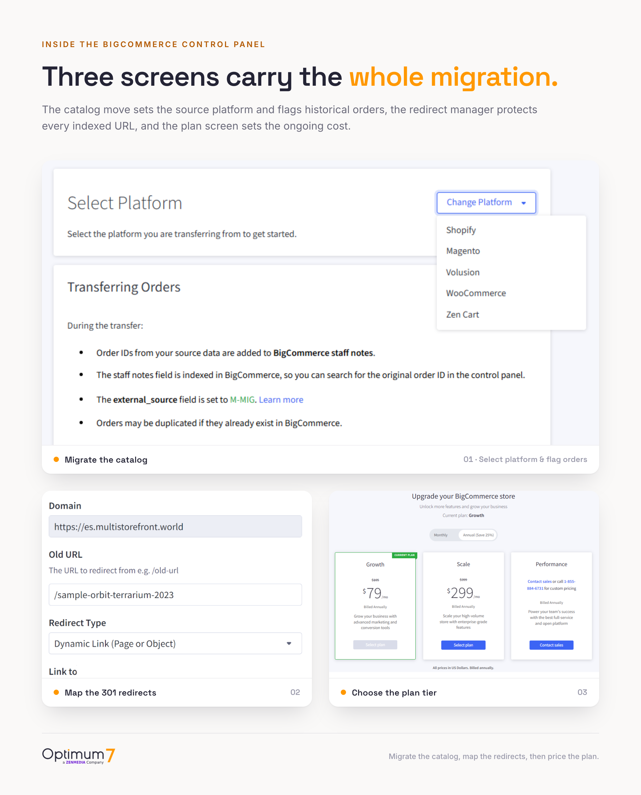The image size is (641, 795).
Task: Click the Link to label
Action: (63, 672)
